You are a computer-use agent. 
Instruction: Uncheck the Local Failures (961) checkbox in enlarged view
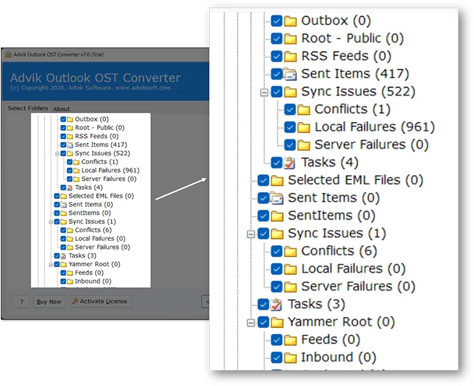point(290,127)
